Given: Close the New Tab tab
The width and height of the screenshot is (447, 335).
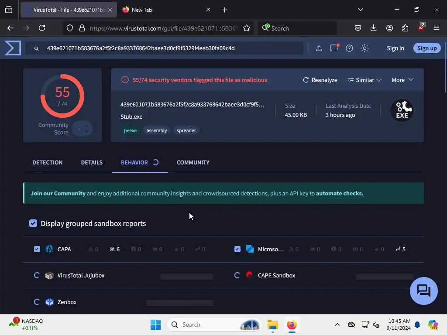Looking at the screenshot, I should (x=208, y=10).
